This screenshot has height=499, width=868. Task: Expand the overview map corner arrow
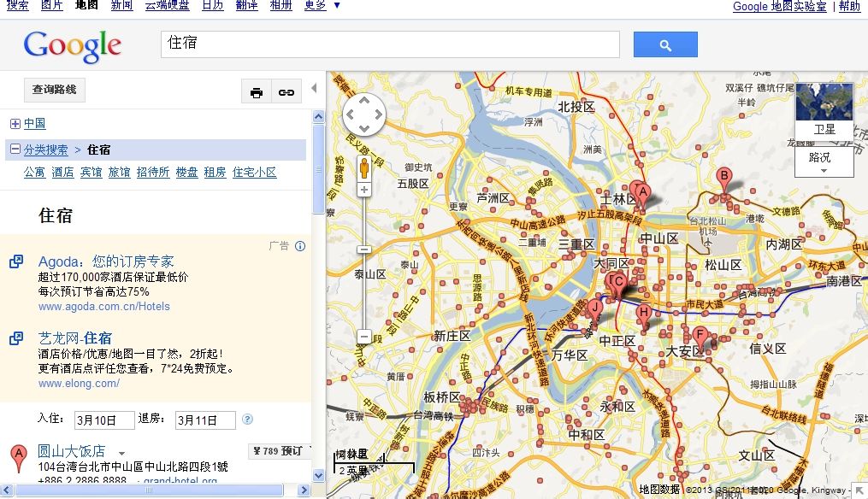[x=859, y=490]
